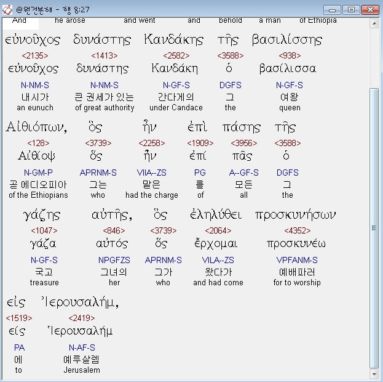Click the English gloss 'Jerusalem'
Viewport: 383px width, 382px height.
point(82,370)
